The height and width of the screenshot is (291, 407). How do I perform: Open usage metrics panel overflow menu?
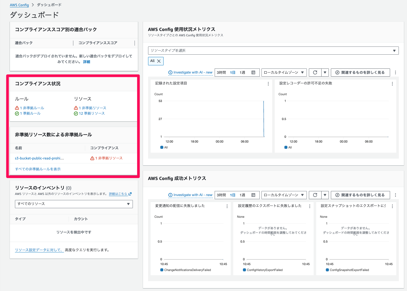(395, 72)
